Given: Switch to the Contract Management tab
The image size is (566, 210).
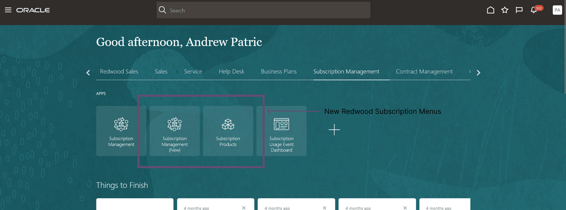Looking at the screenshot, I should pos(424,71).
